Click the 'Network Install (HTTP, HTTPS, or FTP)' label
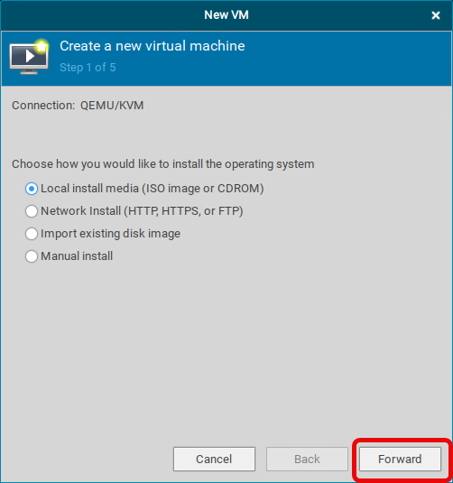Viewport: 453px width, 483px height. point(142,211)
